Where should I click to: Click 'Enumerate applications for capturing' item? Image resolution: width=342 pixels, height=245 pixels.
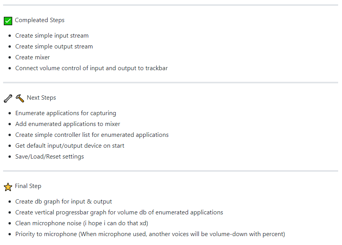coord(66,113)
